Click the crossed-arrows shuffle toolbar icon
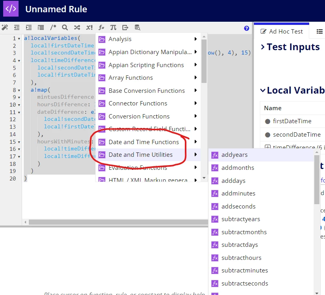The width and height of the screenshot is (325, 295). pos(77,28)
